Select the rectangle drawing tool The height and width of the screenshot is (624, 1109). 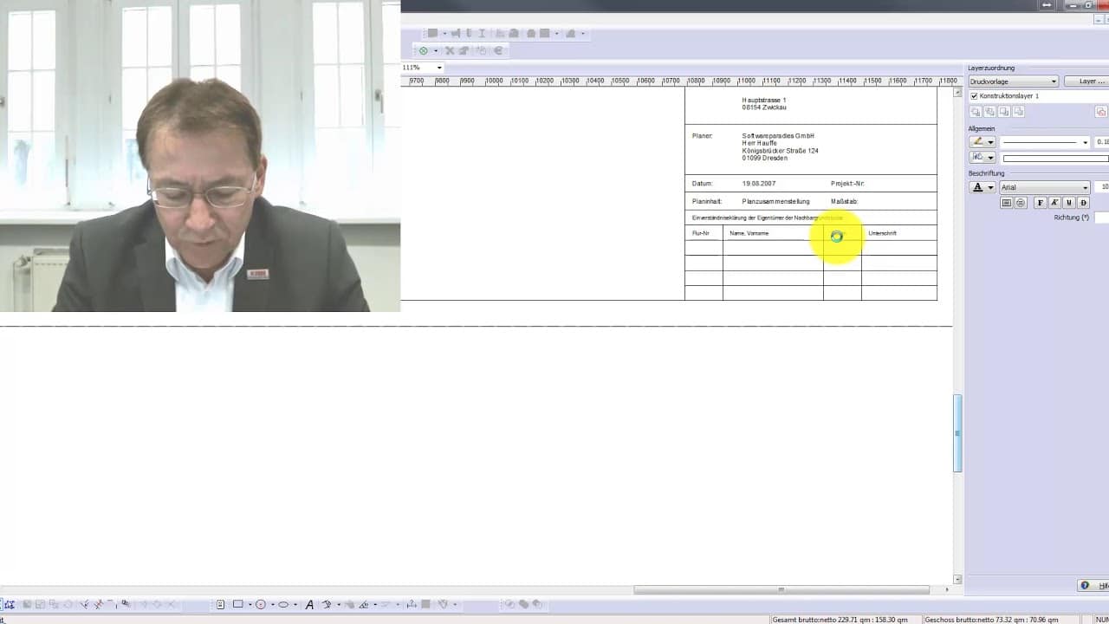point(237,604)
